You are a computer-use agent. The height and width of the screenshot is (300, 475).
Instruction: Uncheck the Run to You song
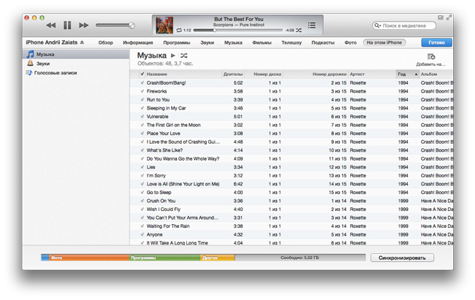(x=142, y=99)
